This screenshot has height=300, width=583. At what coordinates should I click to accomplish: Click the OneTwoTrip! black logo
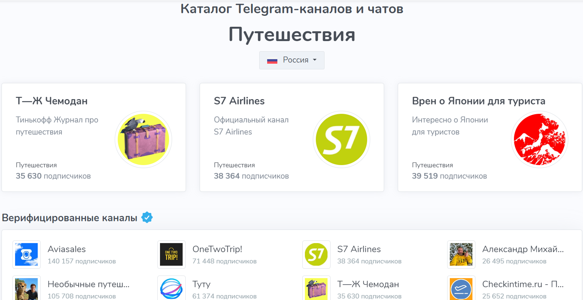pyautogui.click(x=171, y=254)
